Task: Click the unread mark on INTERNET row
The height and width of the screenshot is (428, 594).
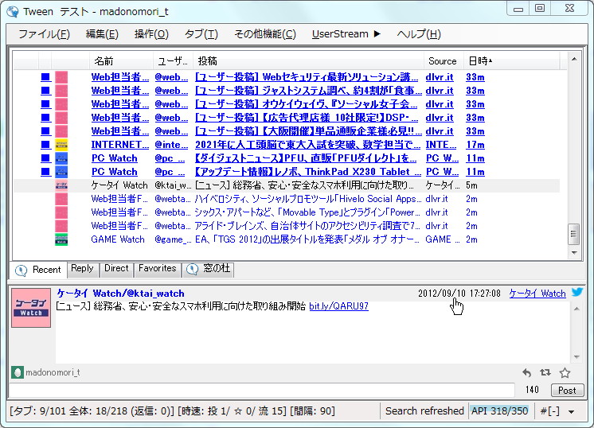Action: [46, 145]
